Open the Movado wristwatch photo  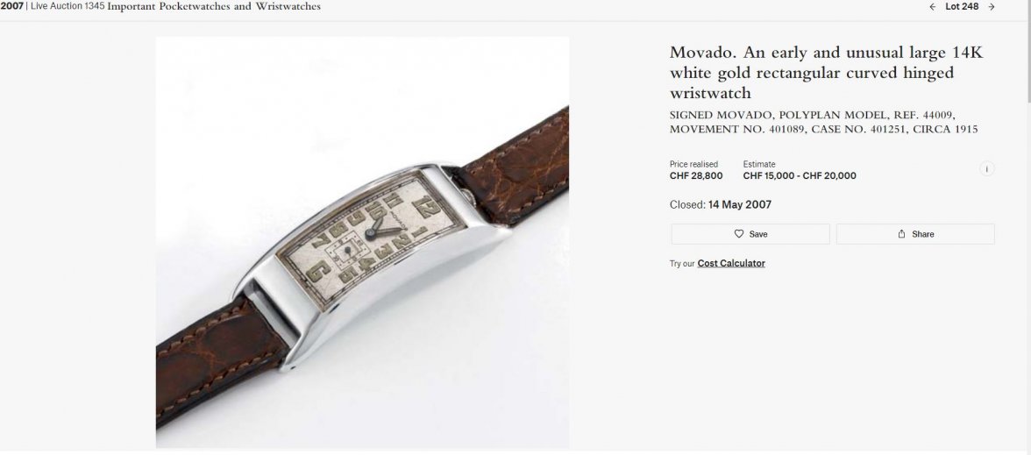(x=362, y=242)
